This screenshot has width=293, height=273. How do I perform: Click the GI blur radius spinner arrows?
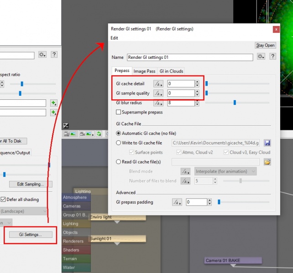[197, 103]
